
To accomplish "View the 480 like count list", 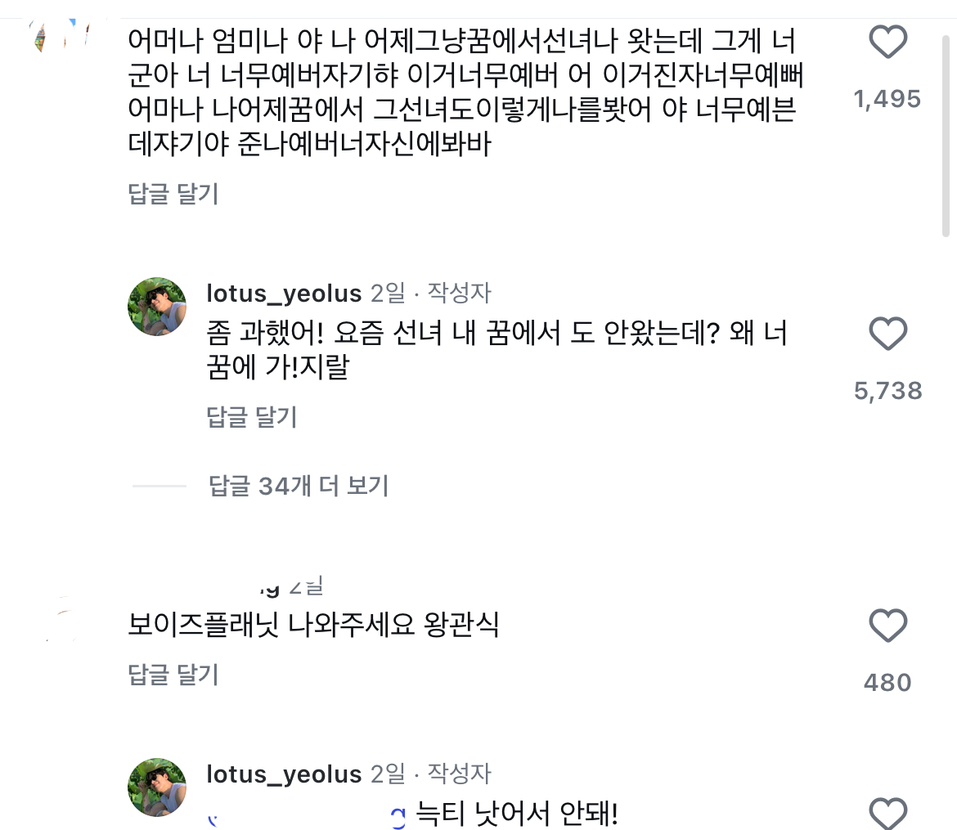I will pyautogui.click(x=887, y=683).
